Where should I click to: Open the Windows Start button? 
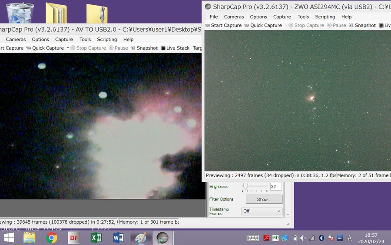point(9,238)
